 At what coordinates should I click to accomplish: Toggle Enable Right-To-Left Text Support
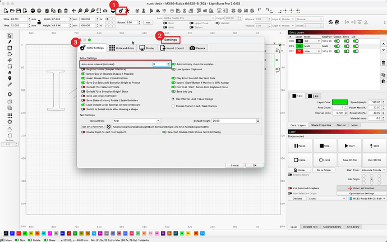(84, 132)
